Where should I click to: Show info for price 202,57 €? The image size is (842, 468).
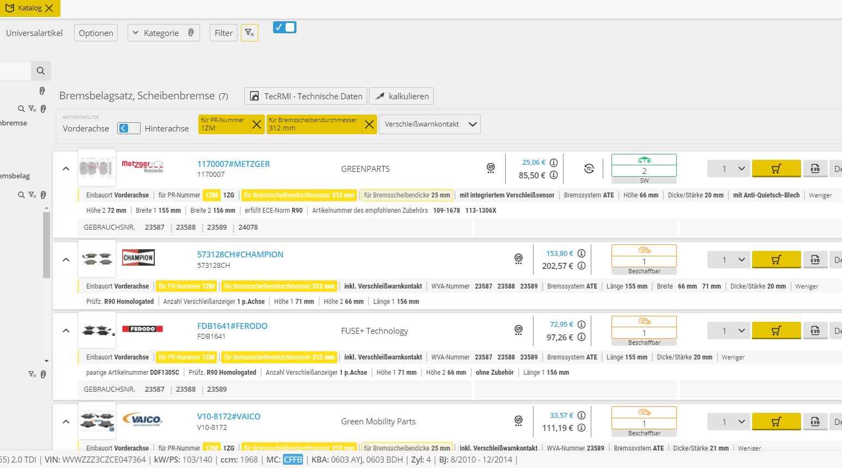click(581, 266)
